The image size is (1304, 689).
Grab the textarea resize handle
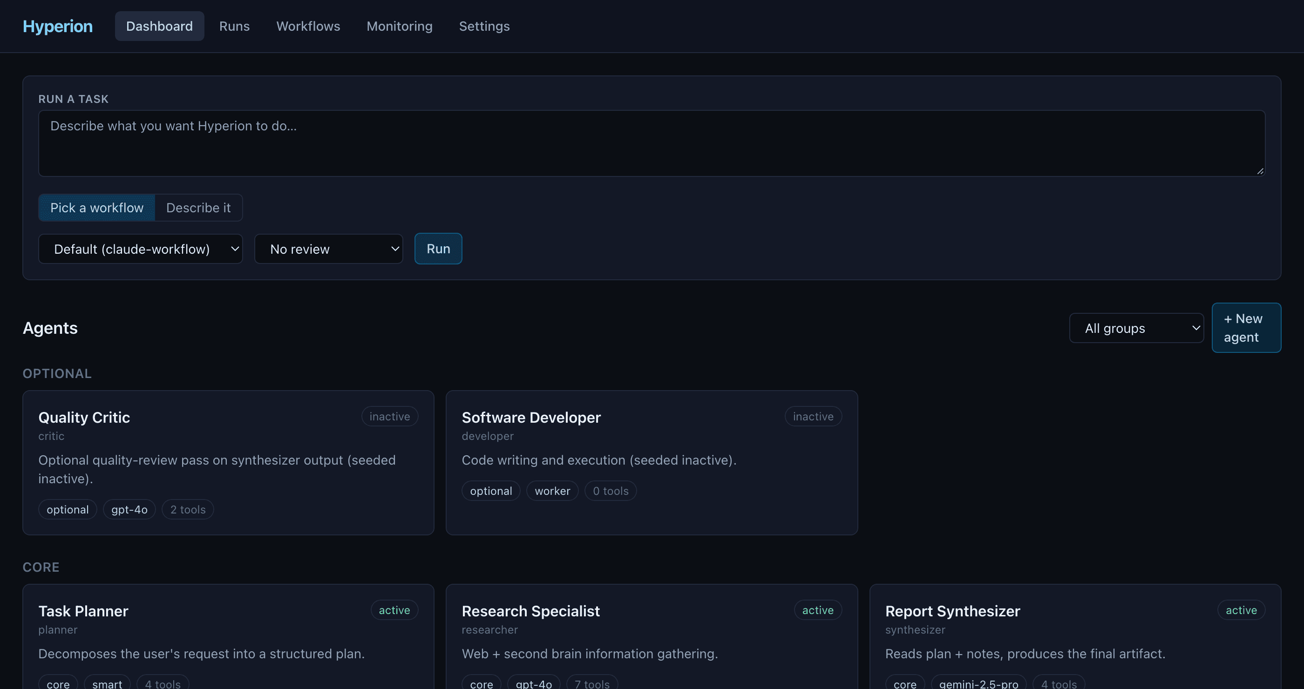click(1260, 171)
